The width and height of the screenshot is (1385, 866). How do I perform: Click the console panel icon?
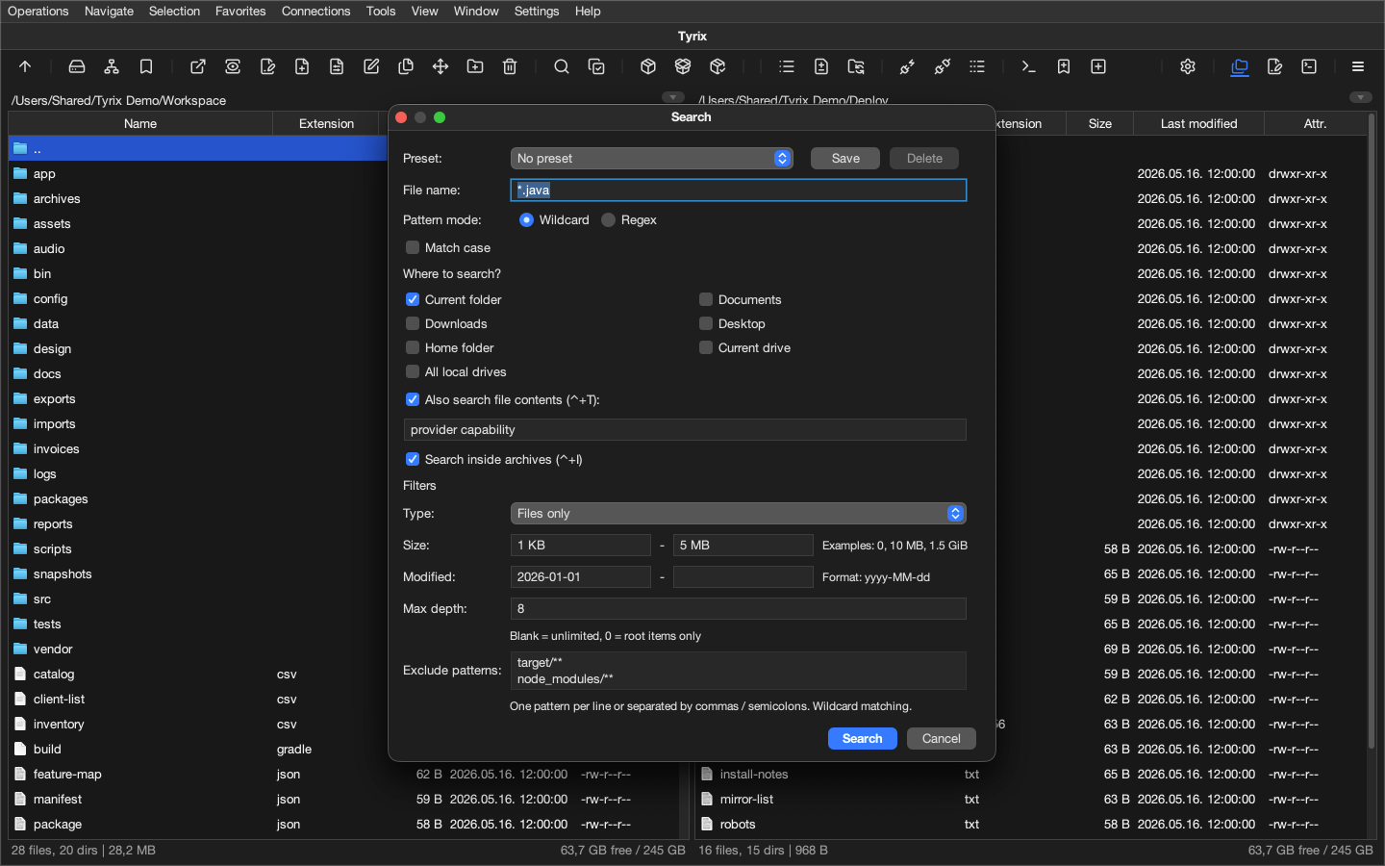[1309, 66]
